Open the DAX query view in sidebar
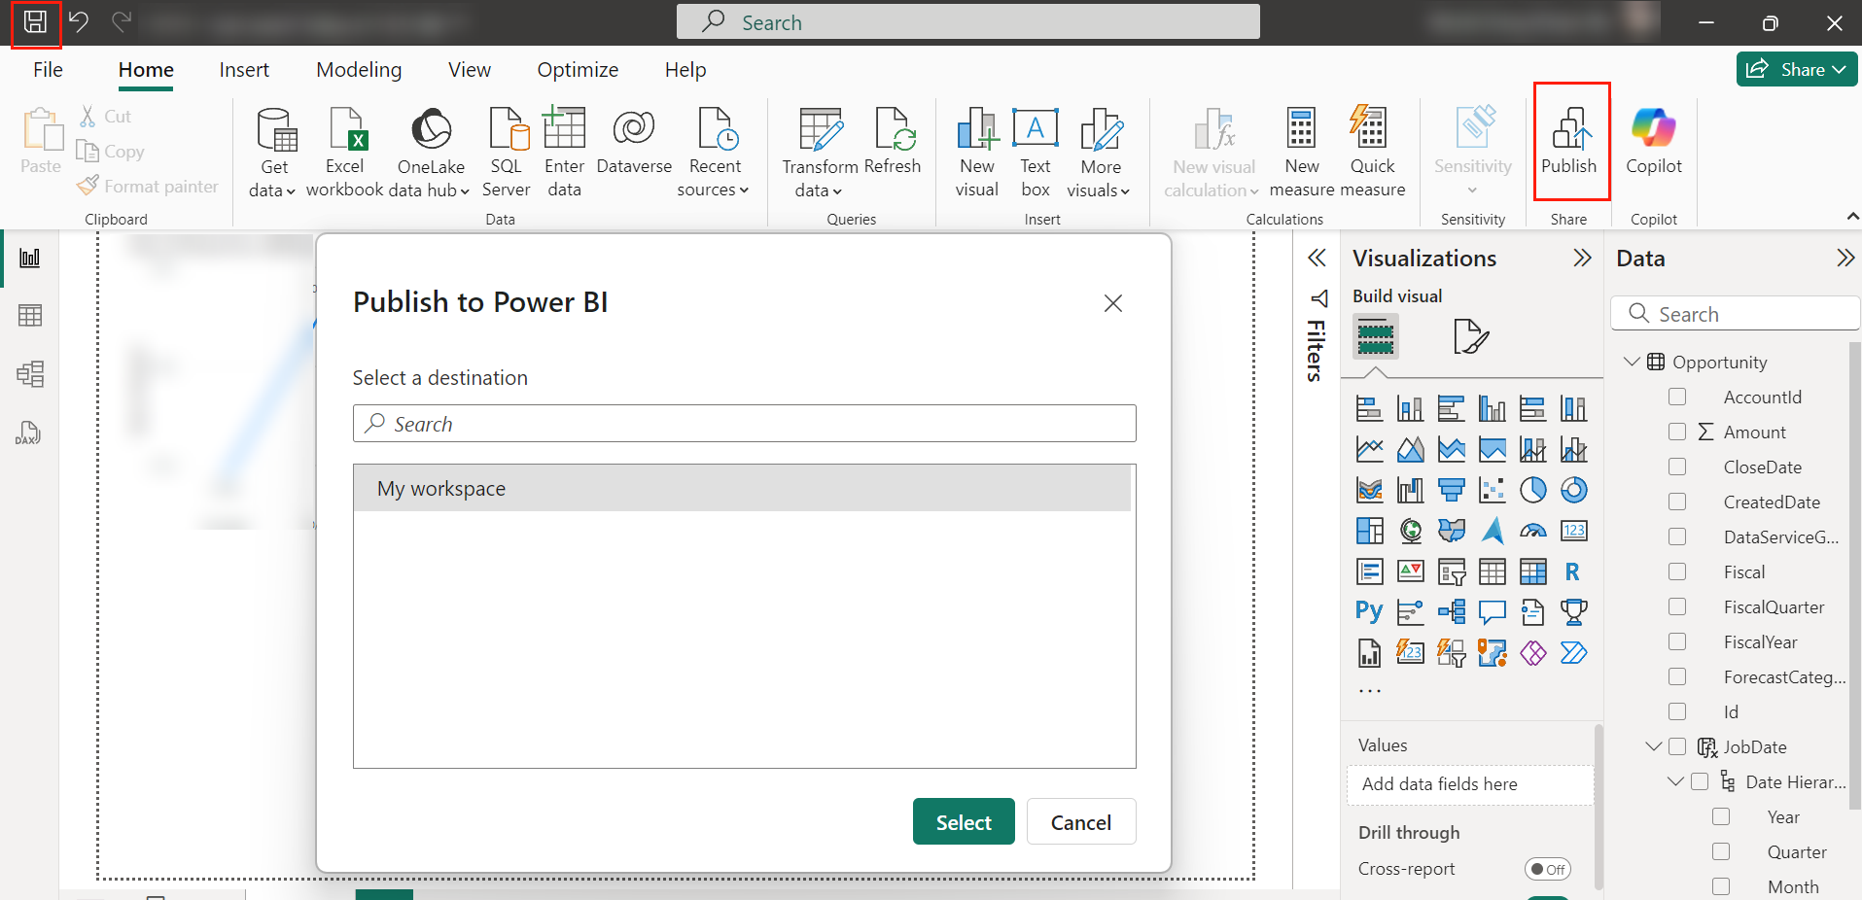The image size is (1862, 900). 29,433
